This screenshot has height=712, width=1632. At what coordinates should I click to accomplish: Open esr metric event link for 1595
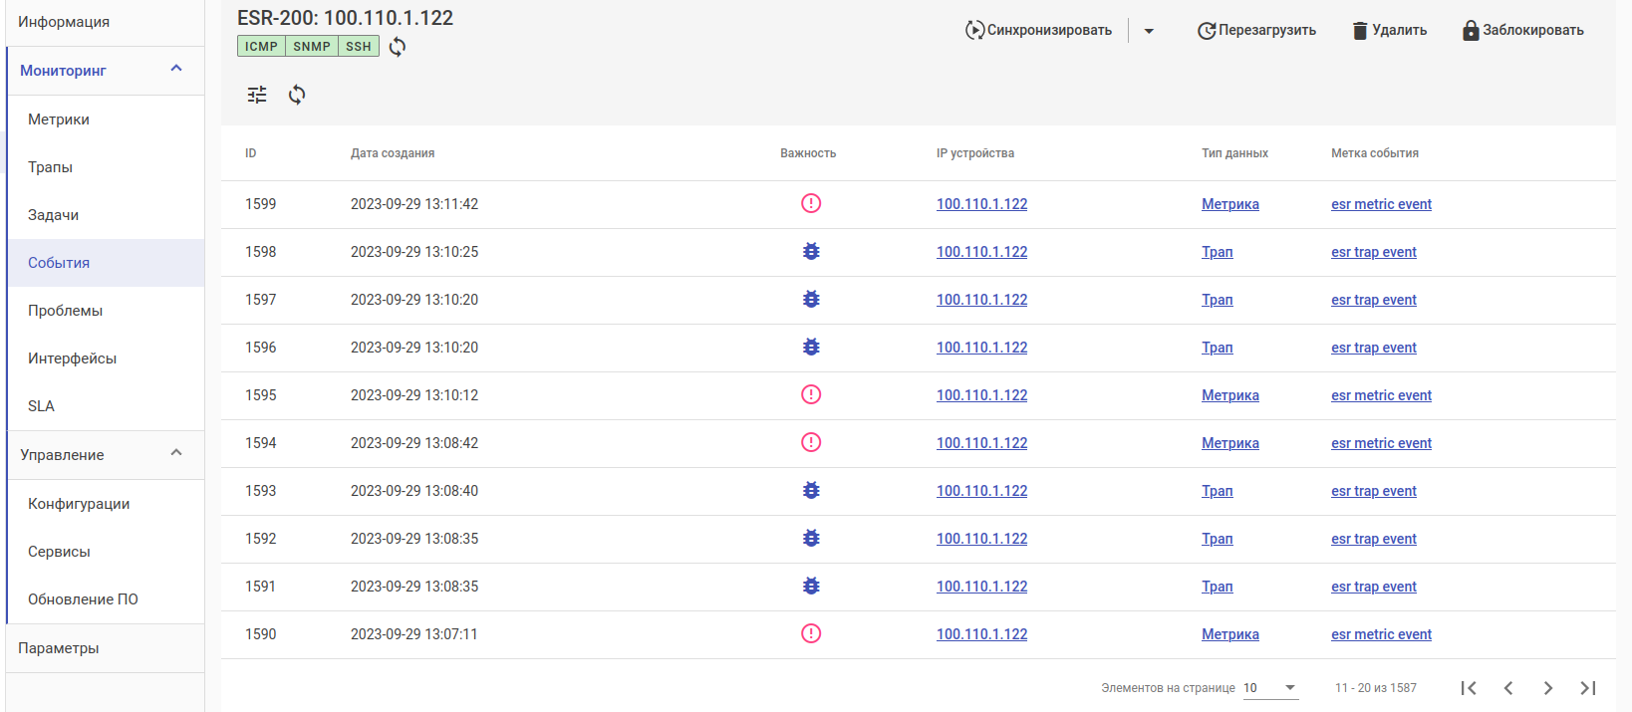click(x=1381, y=395)
